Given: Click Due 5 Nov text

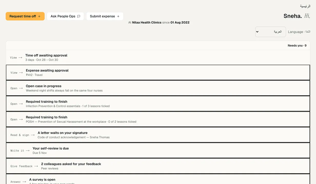Looking at the screenshot, I should click(39, 153).
